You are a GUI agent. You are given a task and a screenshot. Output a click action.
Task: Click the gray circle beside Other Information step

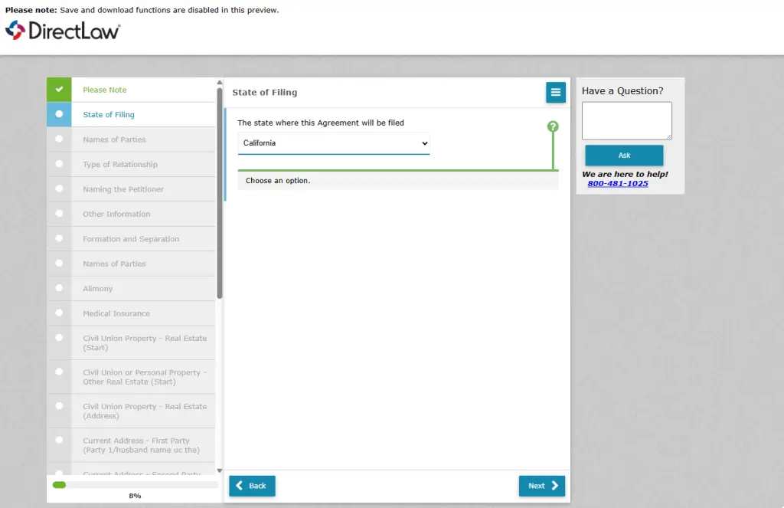[59, 214]
